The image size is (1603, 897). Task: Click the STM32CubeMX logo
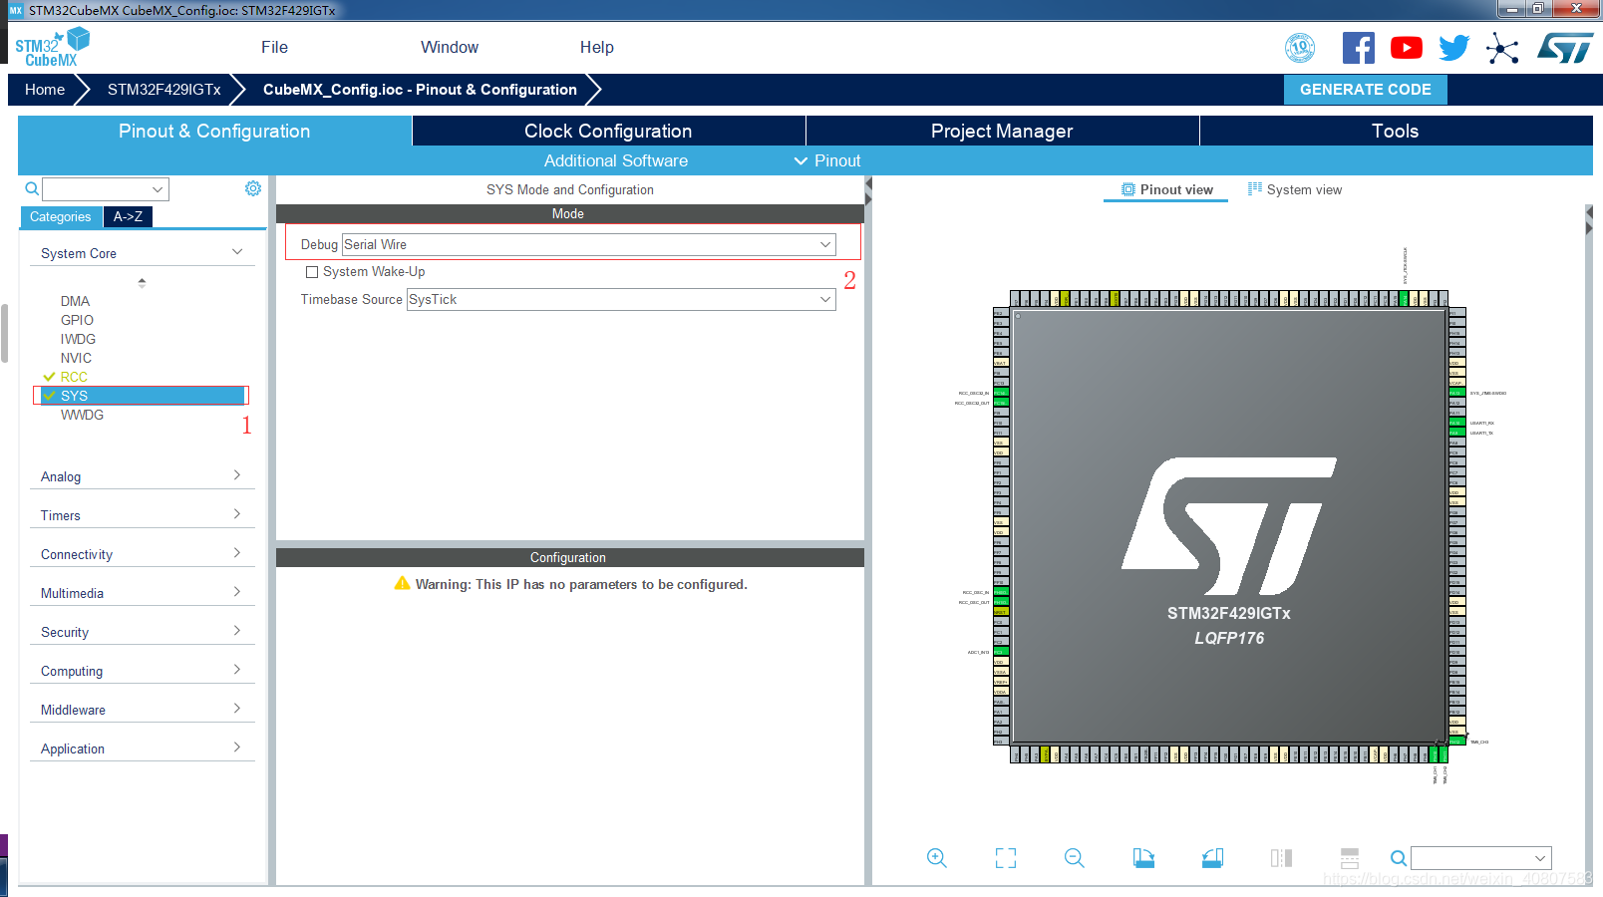click(52, 48)
